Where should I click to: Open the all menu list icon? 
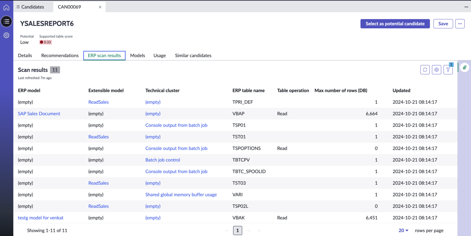(x=6, y=22)
